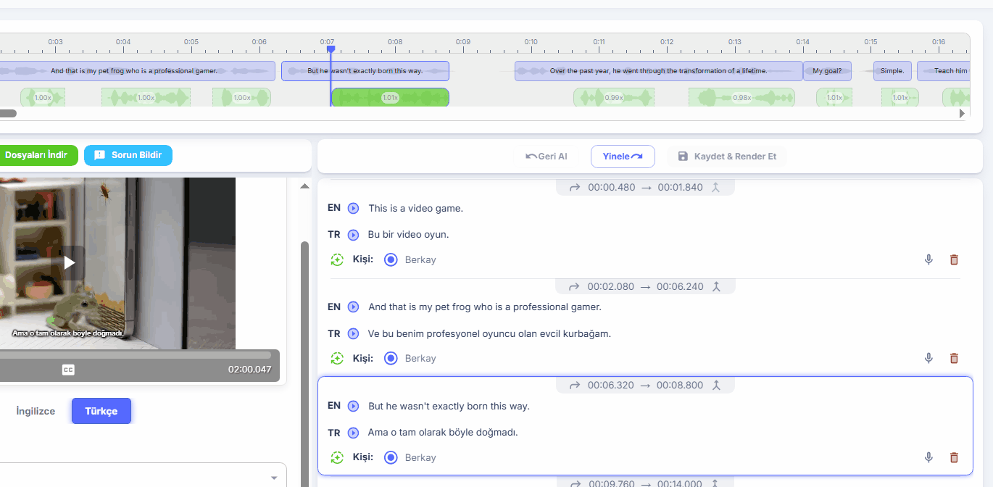Click microphone icon in the 00:02.080 segment

tap(928, 358)
